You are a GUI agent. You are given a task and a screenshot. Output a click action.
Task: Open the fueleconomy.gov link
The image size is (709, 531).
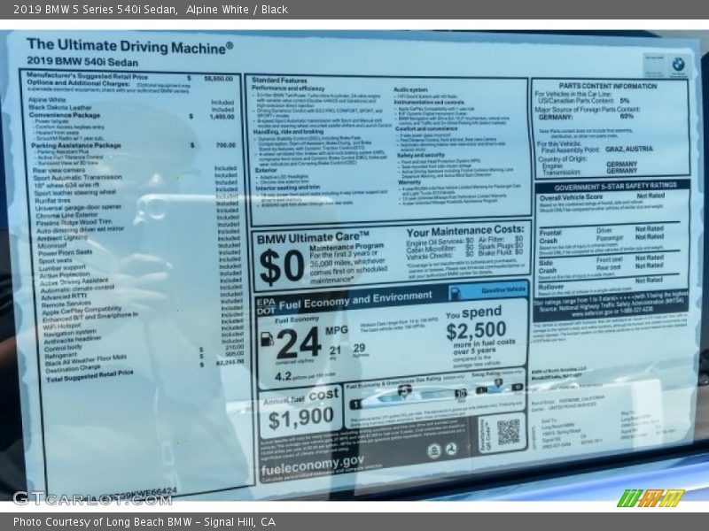[312, 466]
